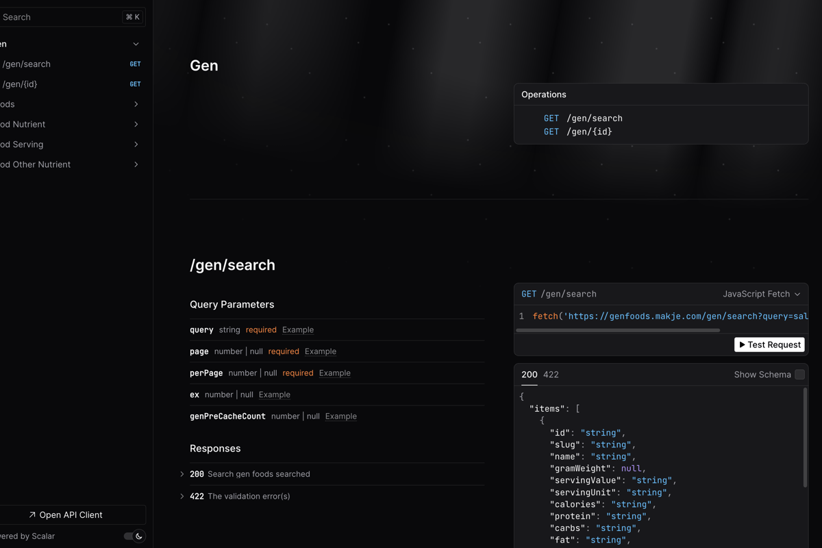Screen dimensions: 822x548
Task: Click the code snippet horizontal scrollbar
Action: click(x=617, y=330)
